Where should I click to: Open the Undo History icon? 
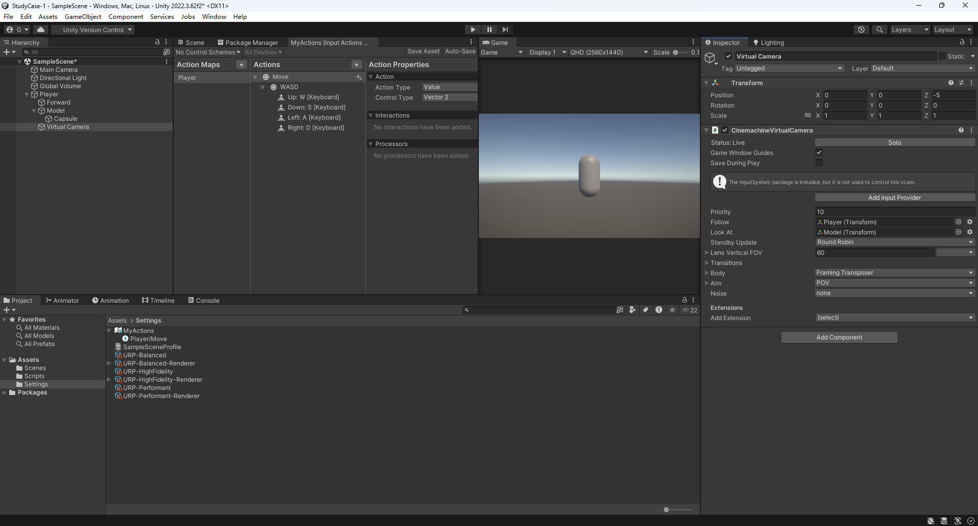(861, 30)
